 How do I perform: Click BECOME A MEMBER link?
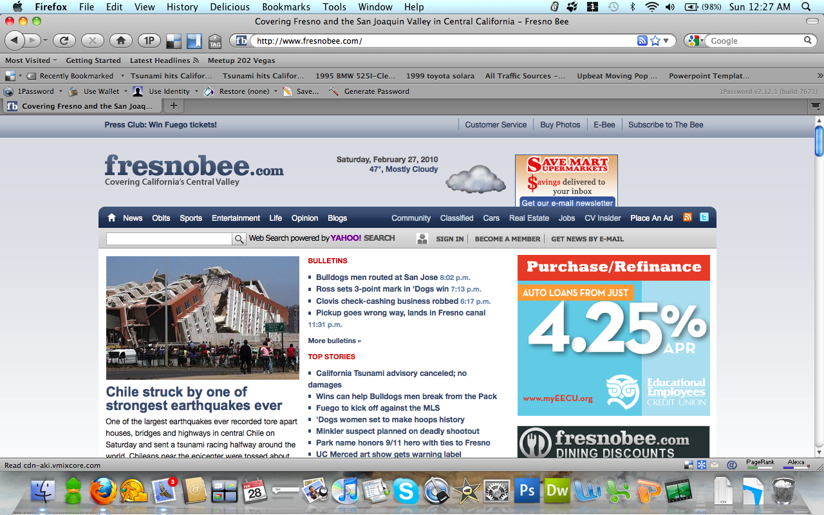(507, 239)
